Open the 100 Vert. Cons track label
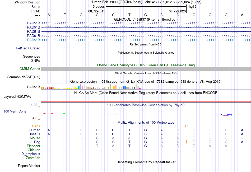Image resolution: width=251 pixels, height=172 pixels. [x=15, y=111]
